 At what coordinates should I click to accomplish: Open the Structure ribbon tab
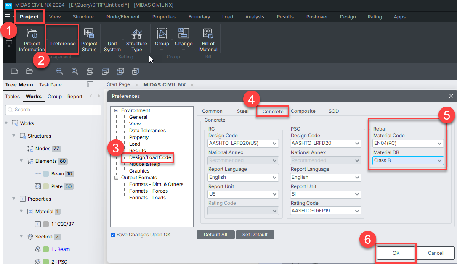83,17
